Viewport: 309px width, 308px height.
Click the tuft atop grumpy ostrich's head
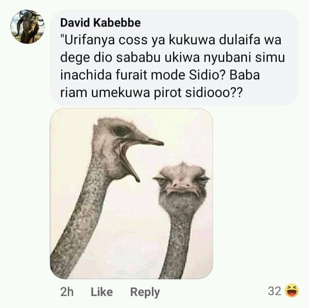point(182,164)
